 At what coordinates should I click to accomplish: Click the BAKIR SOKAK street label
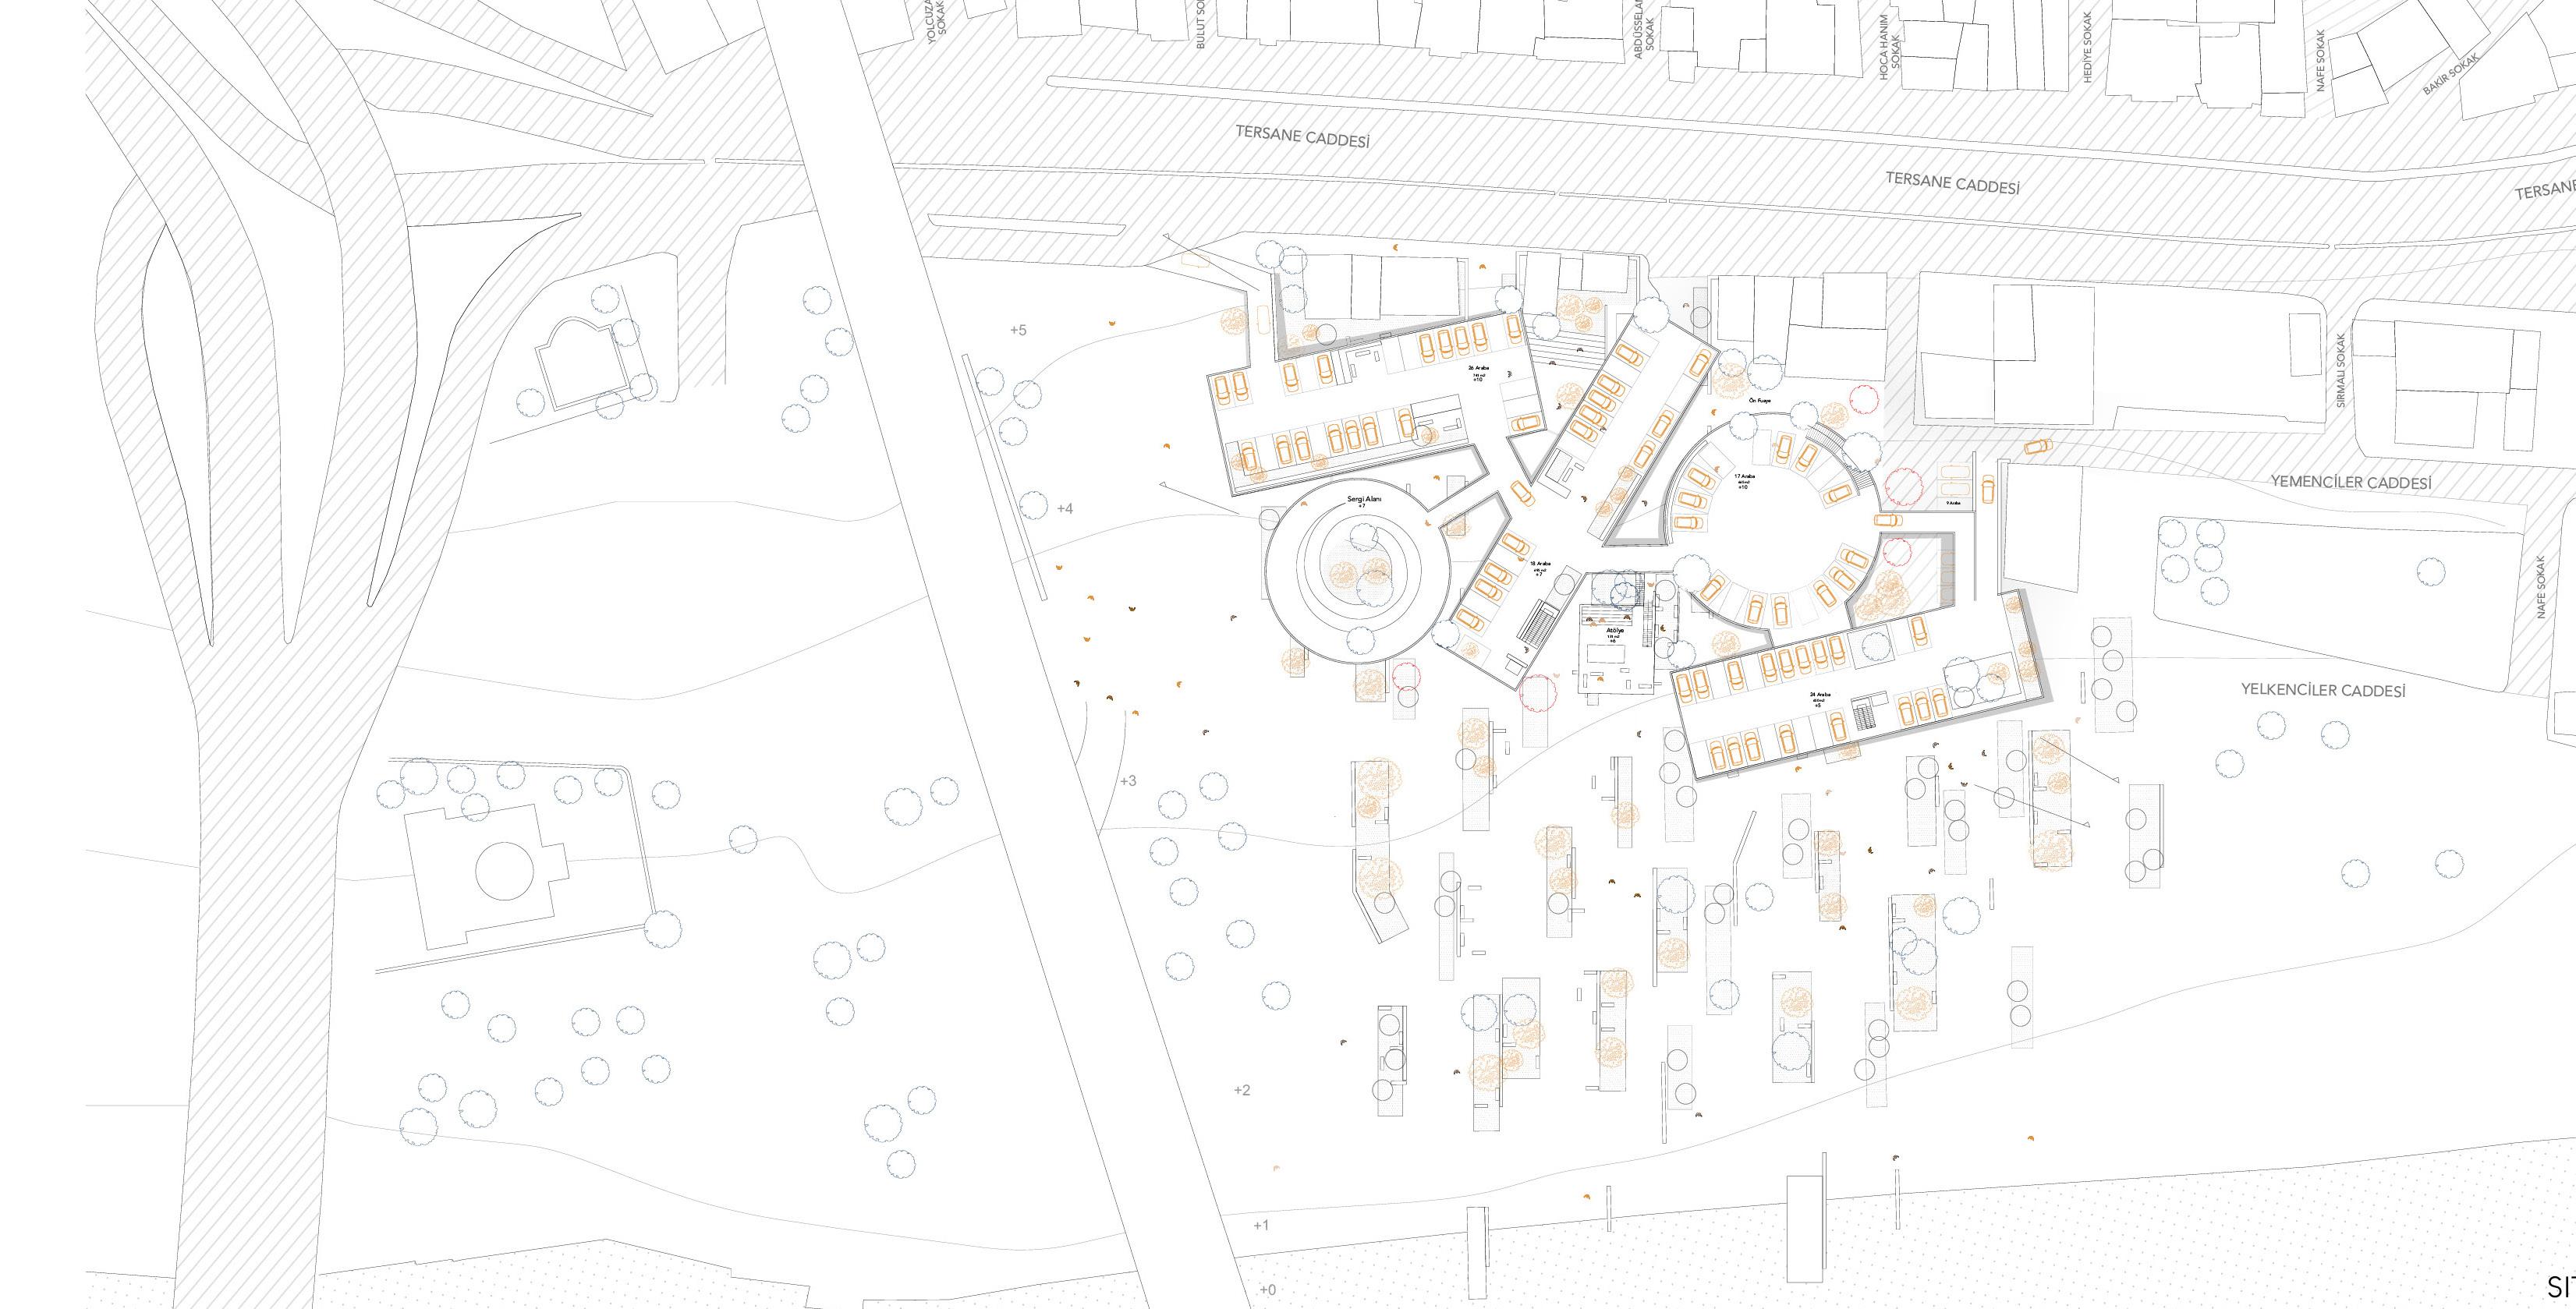pos(2451,73)
